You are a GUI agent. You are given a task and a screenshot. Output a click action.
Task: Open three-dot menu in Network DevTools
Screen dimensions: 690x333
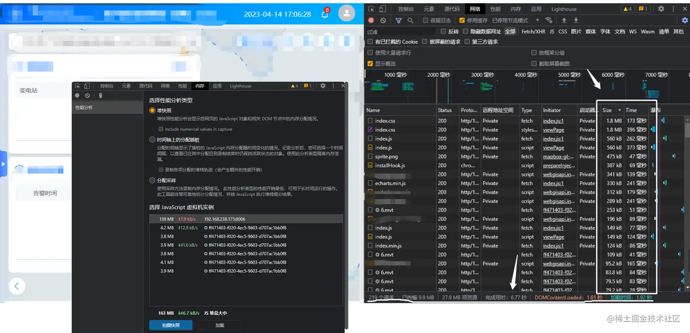(x=673, y=9)
